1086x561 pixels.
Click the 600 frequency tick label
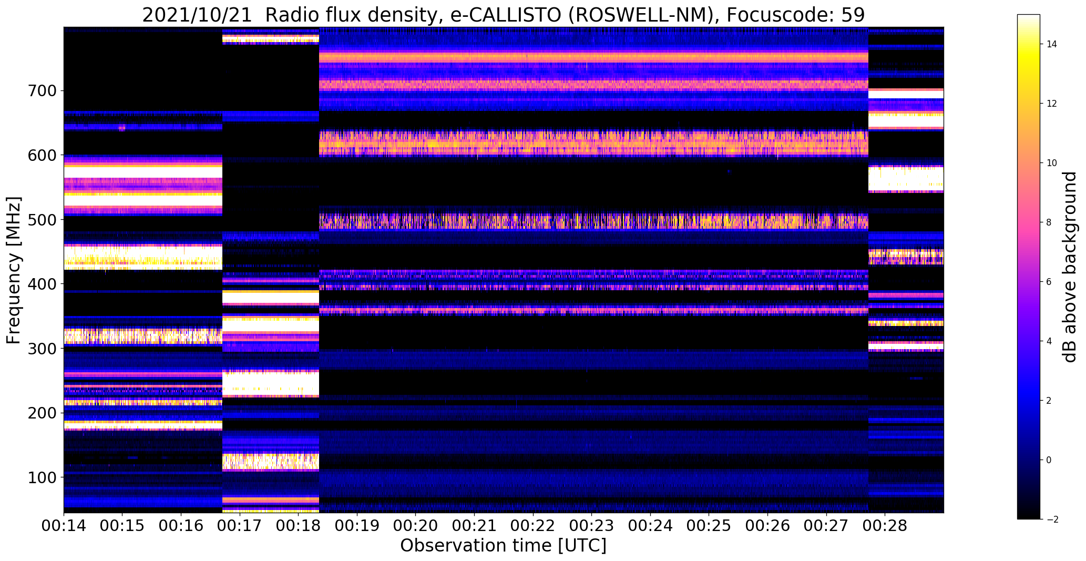pyautogui.click(x=41, y=155)
